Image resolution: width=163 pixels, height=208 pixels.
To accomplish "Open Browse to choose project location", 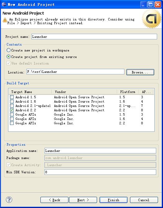I will (140, 72).
